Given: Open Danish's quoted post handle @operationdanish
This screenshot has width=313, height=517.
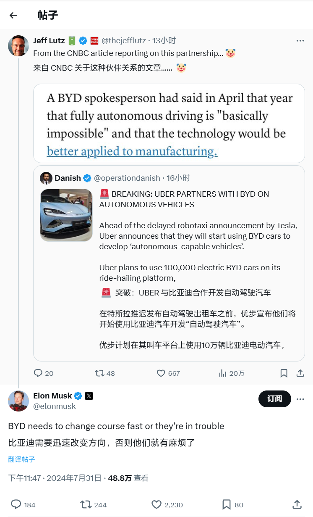Looking at the screenshot, I should (x=127, y=178).
